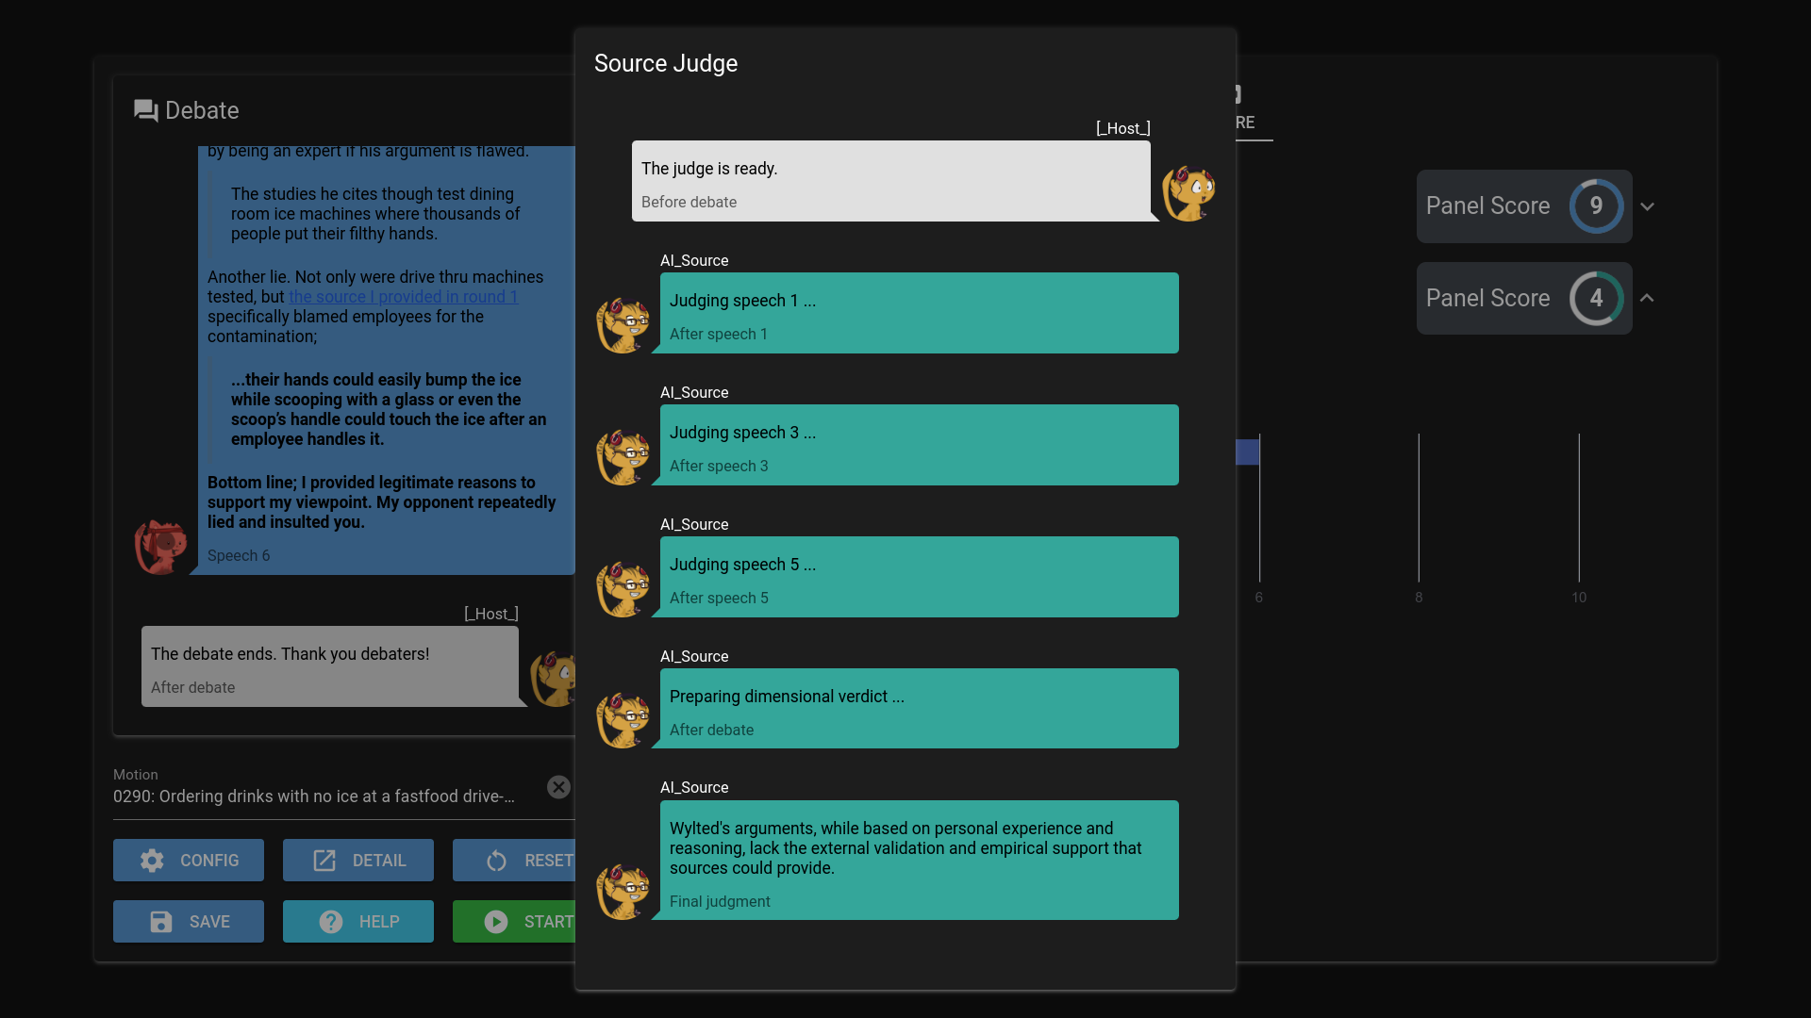This screenshot has height=1018, width=1811.
Task: Open the DETAIL view button
Action: coord(358,861)
